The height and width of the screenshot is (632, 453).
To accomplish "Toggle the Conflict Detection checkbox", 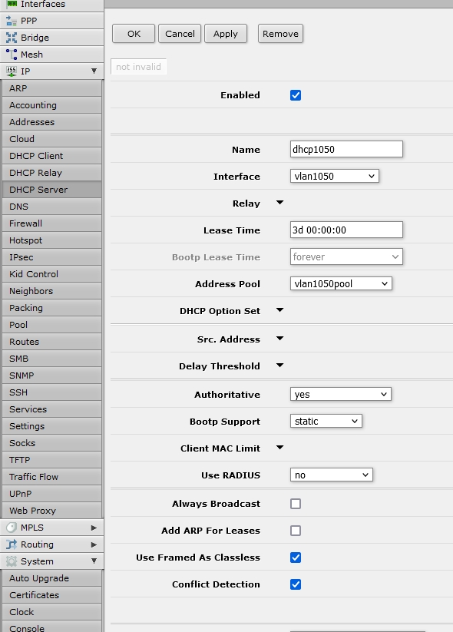I will tap(296, 584).
